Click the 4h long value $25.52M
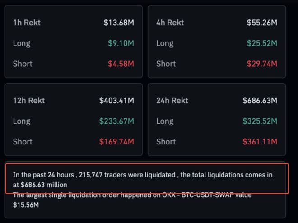This screenshot has width=298, height=223. pyautogui.click(x=262, y=43)
